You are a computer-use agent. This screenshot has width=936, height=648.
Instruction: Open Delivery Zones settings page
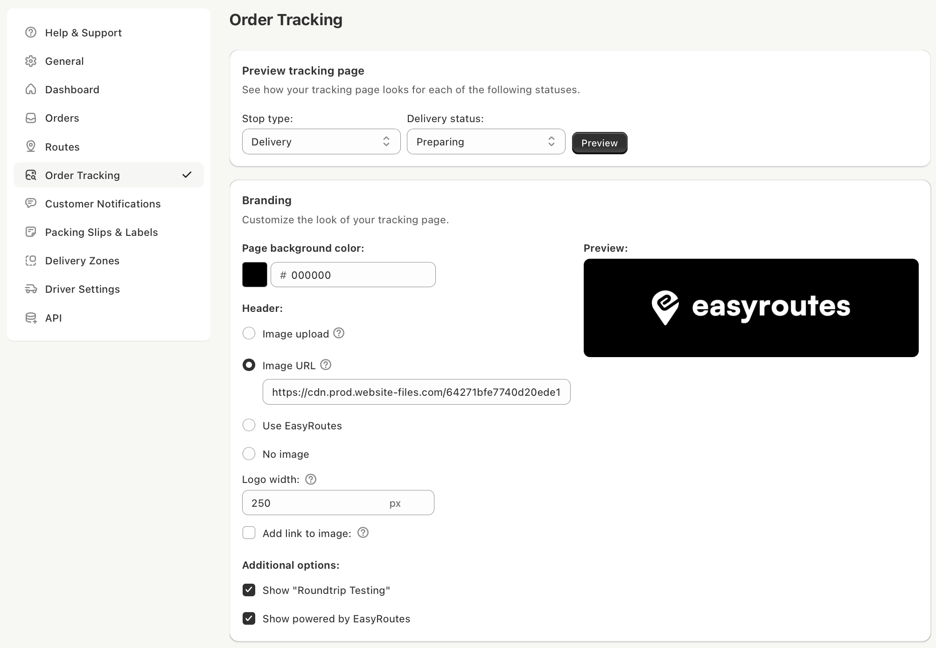click(82, 261)
